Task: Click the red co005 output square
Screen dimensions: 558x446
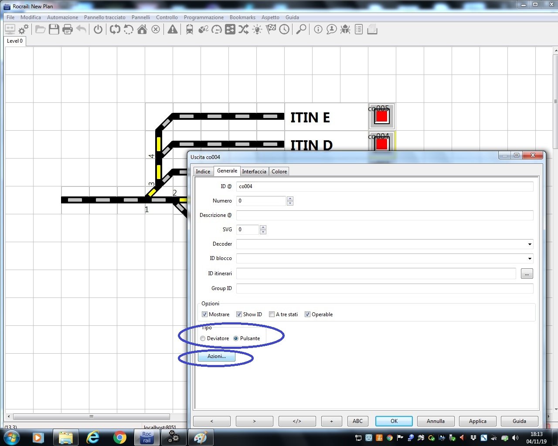Action: tap(381, 117)
